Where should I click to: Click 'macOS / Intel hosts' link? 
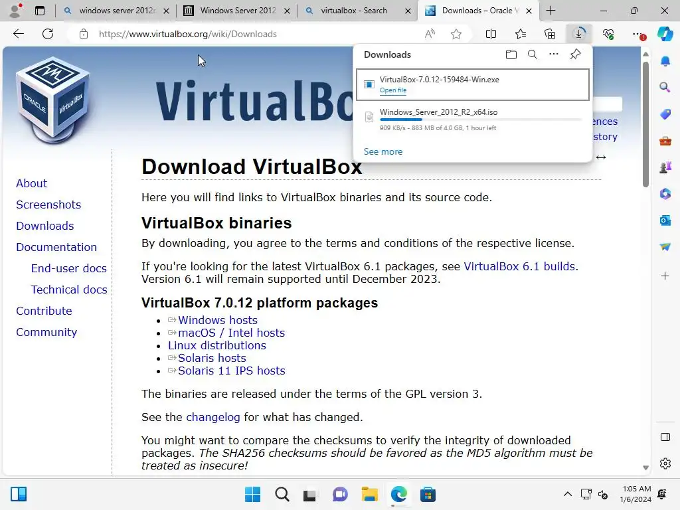coord(231,333)
